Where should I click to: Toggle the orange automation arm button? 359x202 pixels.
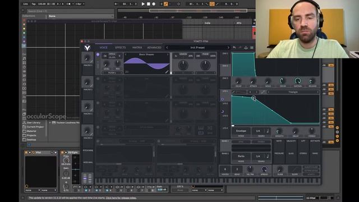[166, 4]
